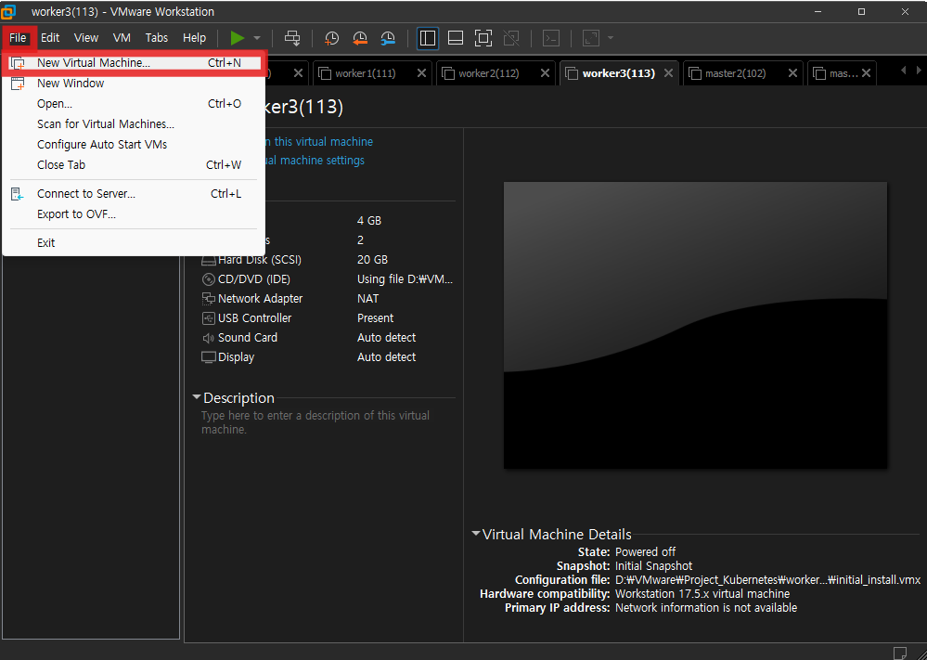927x660 pixels.
Task: Toggle the Show Library sidebar icon
Action: point(428,38)
